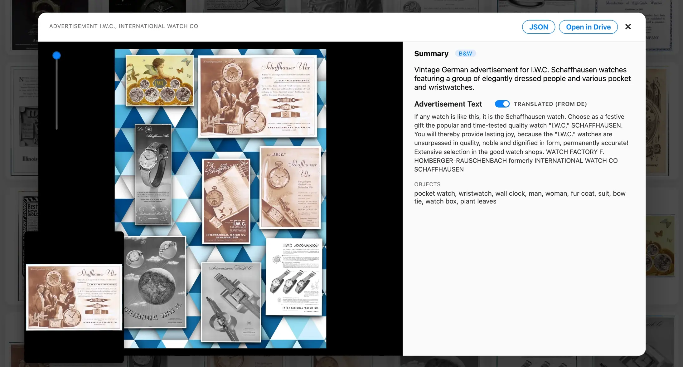Image resolution: width=683 pixels, height=367 pixels.
Task: Click the globe International Watch Co ad
Action: click(155, 282)
